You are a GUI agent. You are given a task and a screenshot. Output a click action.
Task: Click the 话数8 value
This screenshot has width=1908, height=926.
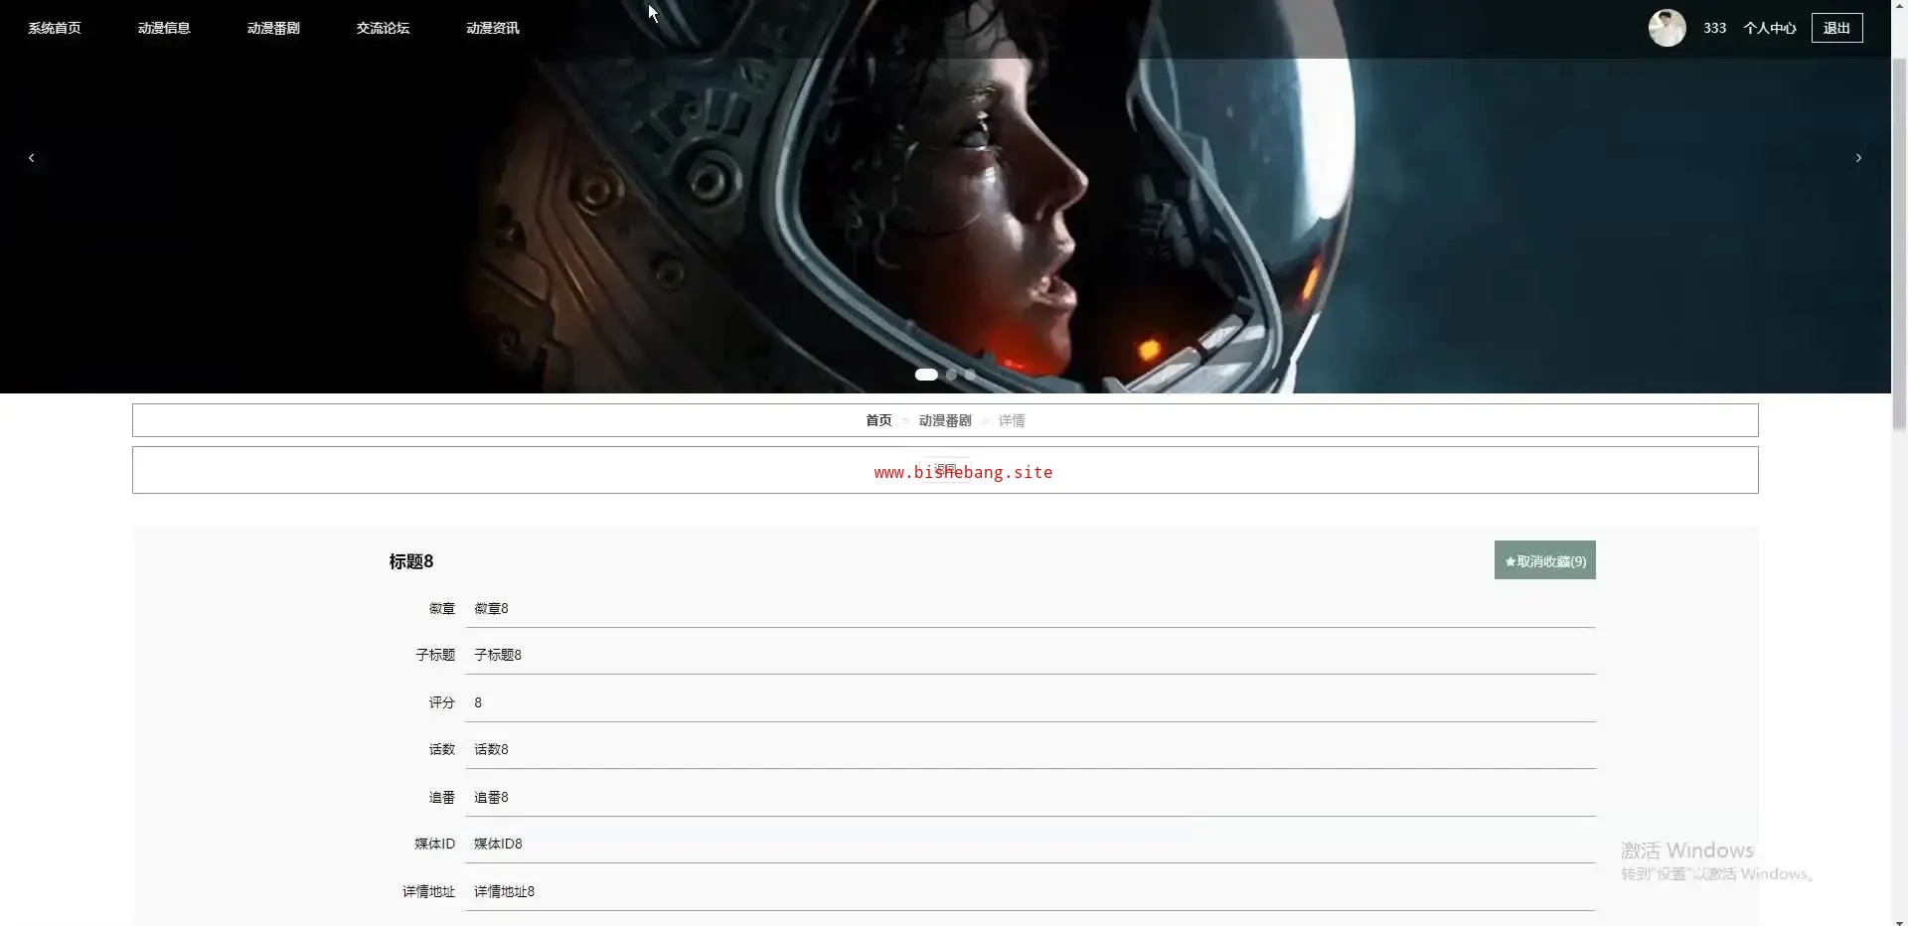pyautogui.click(x=491, y=749)
